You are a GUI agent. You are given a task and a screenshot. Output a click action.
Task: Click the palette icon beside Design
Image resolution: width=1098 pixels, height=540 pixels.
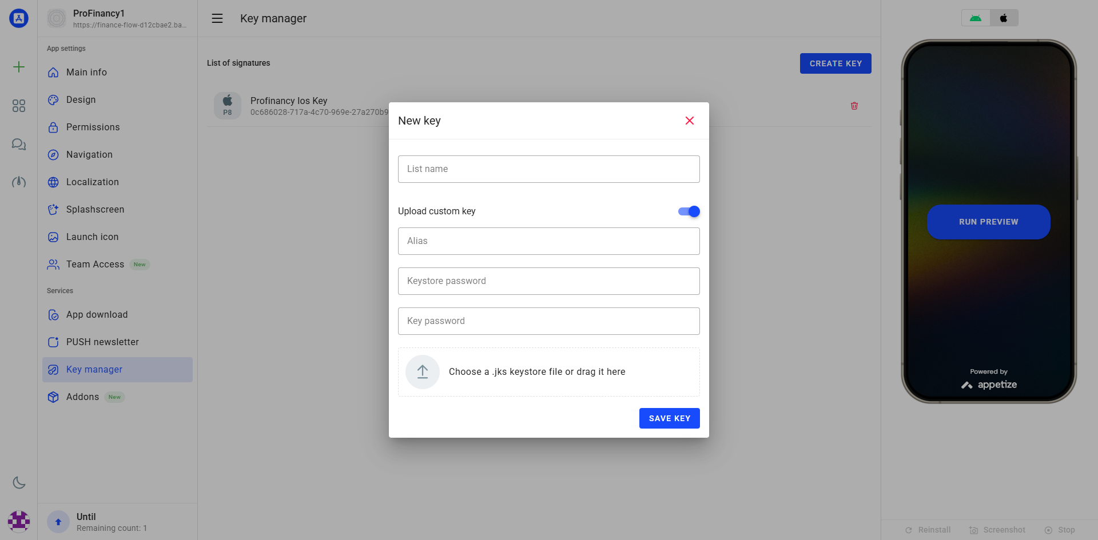point(53,99)
